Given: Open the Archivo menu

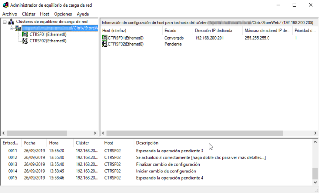Looking at the screenshot, I should tap(10, 14).
